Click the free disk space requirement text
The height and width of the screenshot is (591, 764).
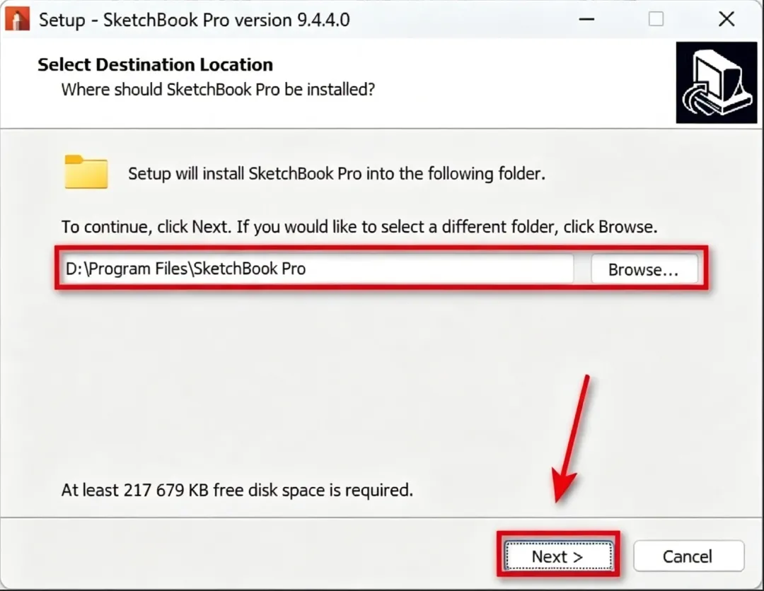point(237,490)
